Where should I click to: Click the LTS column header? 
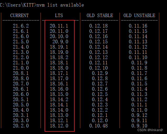click(x=59, y=16)
